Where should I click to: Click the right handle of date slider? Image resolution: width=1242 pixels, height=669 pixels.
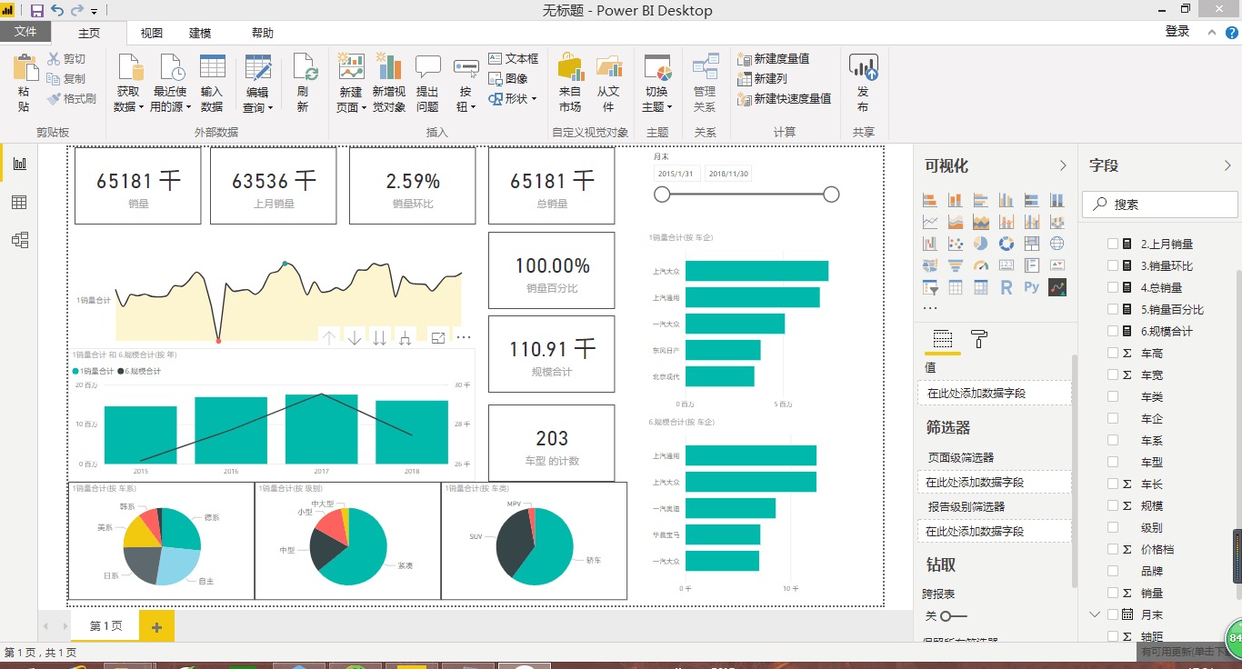click(831, 195)
